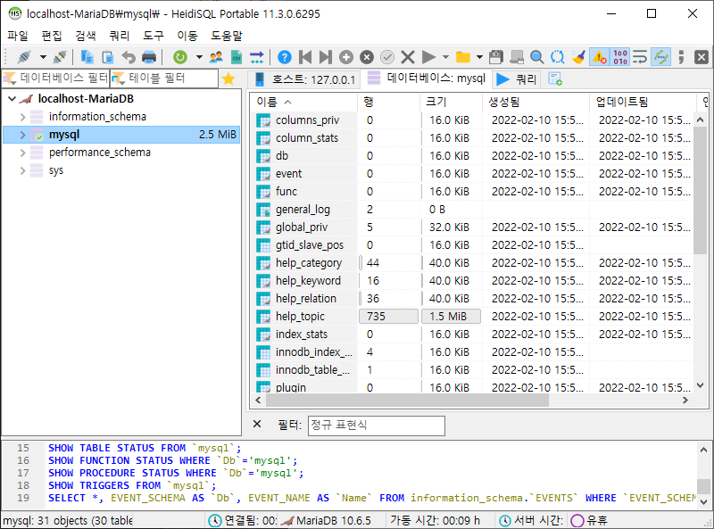Click the post changes checkmark icon
This screenshot has width=714, height=529.
387,57
